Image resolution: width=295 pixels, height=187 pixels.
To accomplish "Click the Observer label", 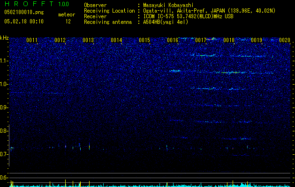I will pos(95,5).
